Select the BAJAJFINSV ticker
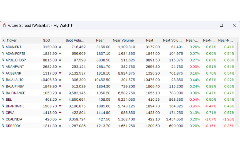The width and height of the screenshot is (240, 149). [x=15, y=86]
